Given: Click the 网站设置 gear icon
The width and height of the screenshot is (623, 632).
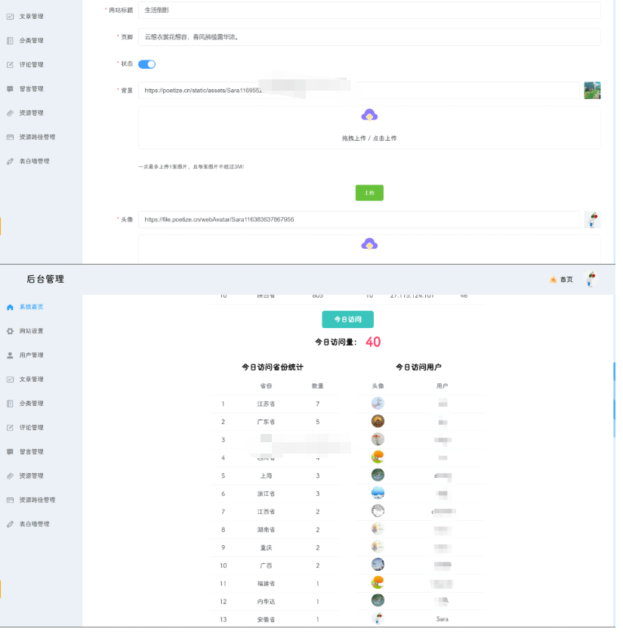Looking at the screenshot, I should (10, 331).
